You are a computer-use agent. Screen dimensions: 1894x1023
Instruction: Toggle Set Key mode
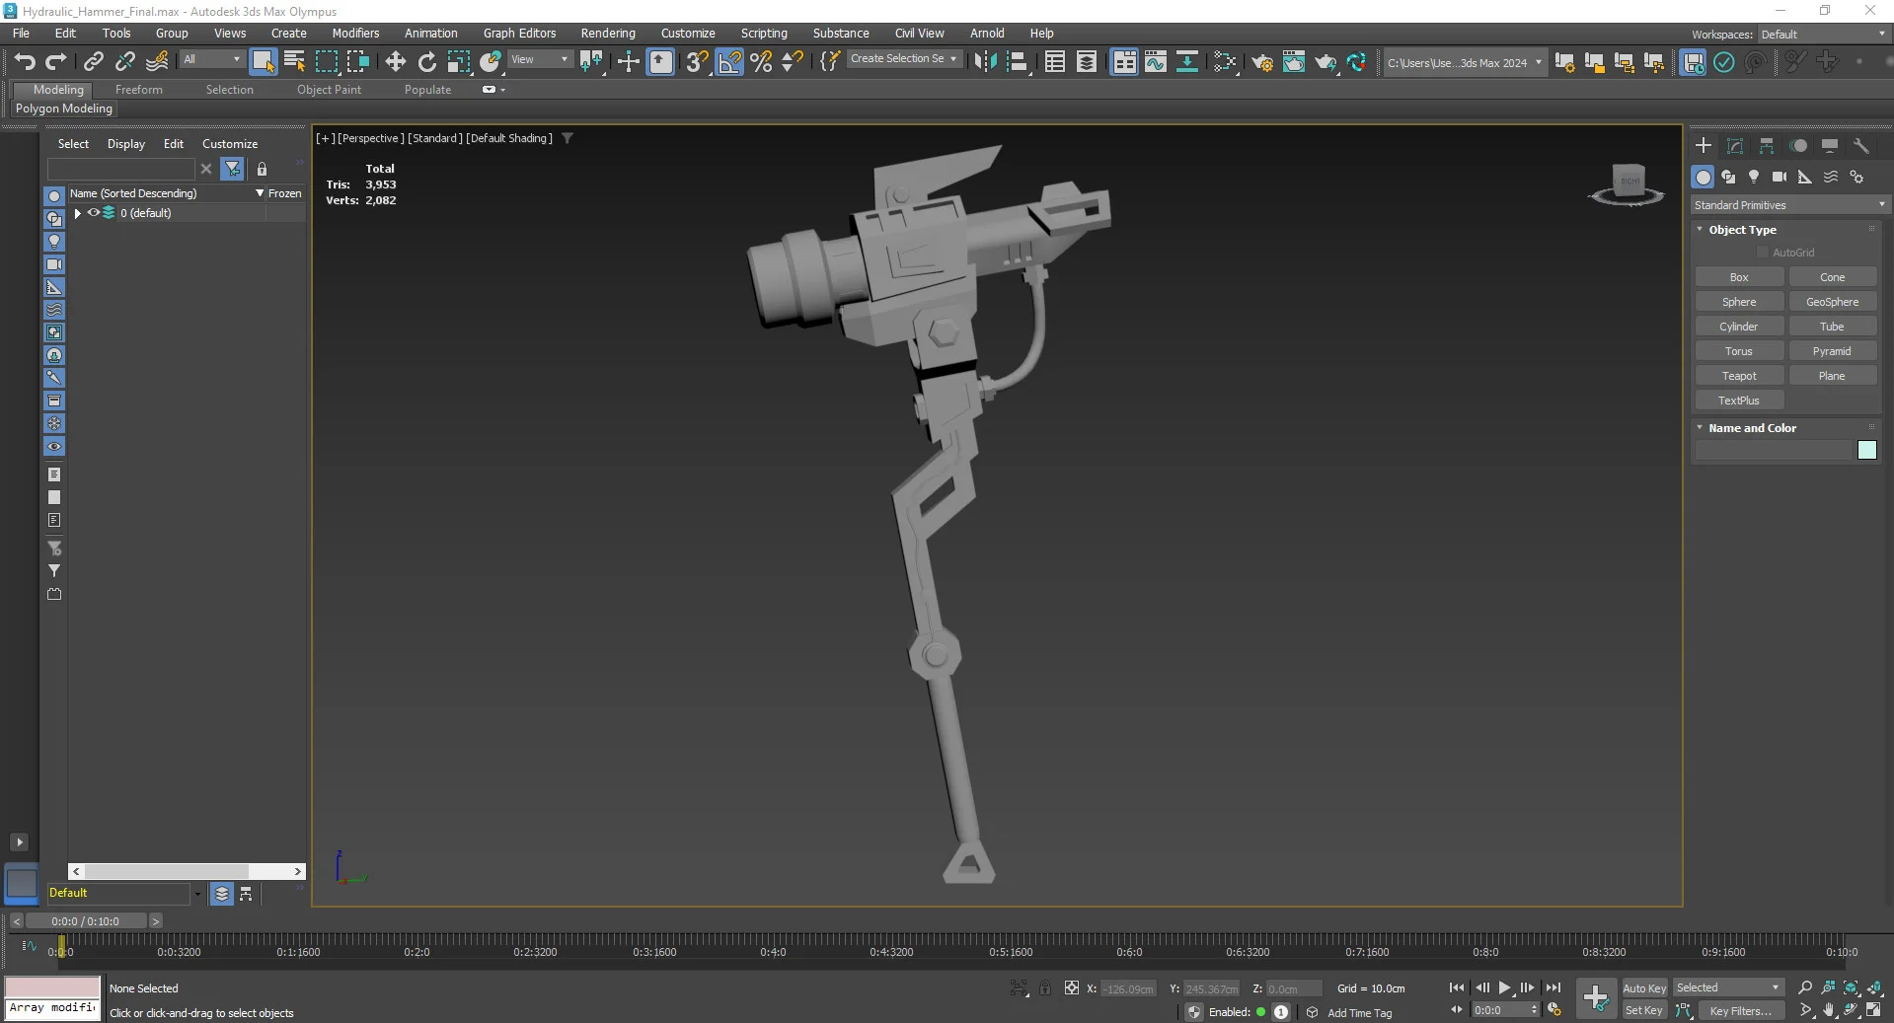1644,1010
